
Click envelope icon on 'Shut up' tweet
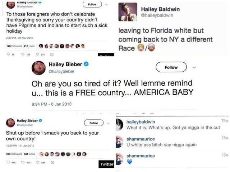(x=52, y=162)
